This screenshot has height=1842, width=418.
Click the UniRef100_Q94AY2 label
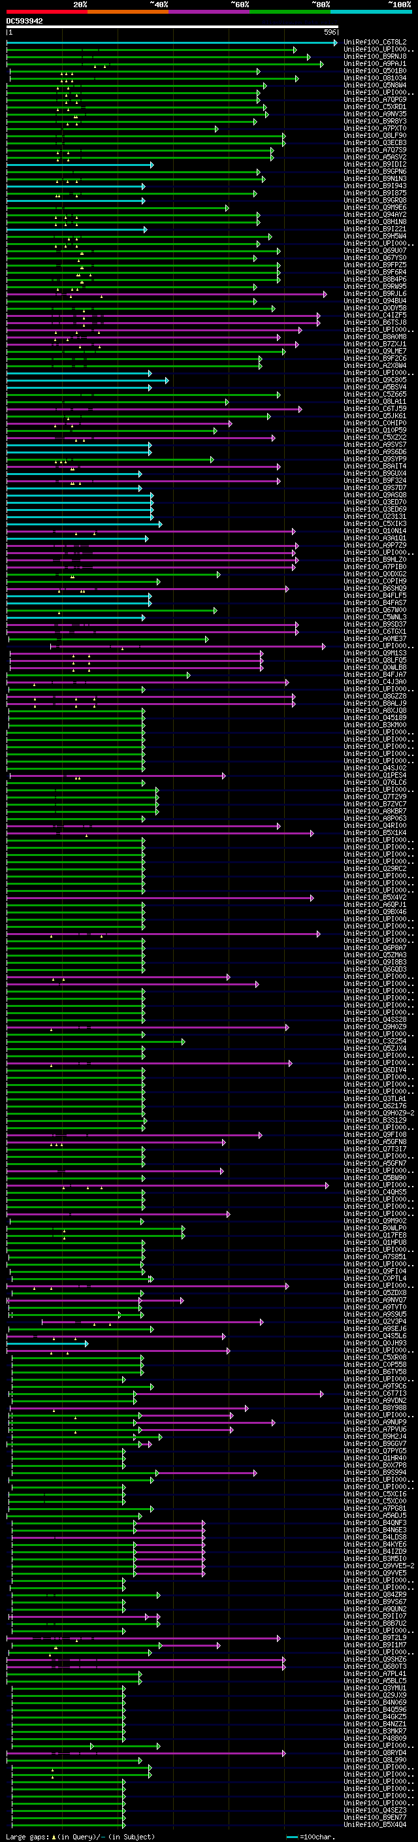click(375, 214)
